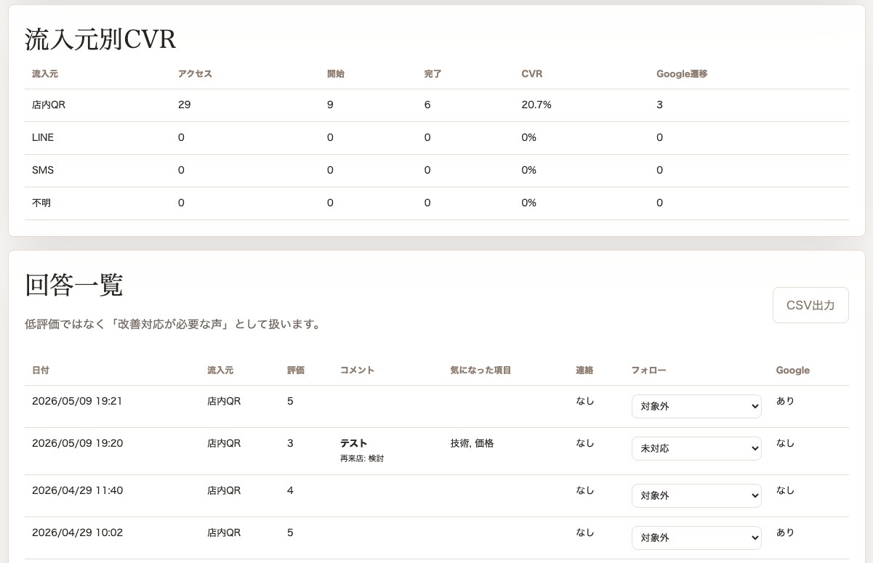873x563 pixels.
Task: Open follow dropdown for 2026/04/29 11:40 row
Action: tap(696, 495)
